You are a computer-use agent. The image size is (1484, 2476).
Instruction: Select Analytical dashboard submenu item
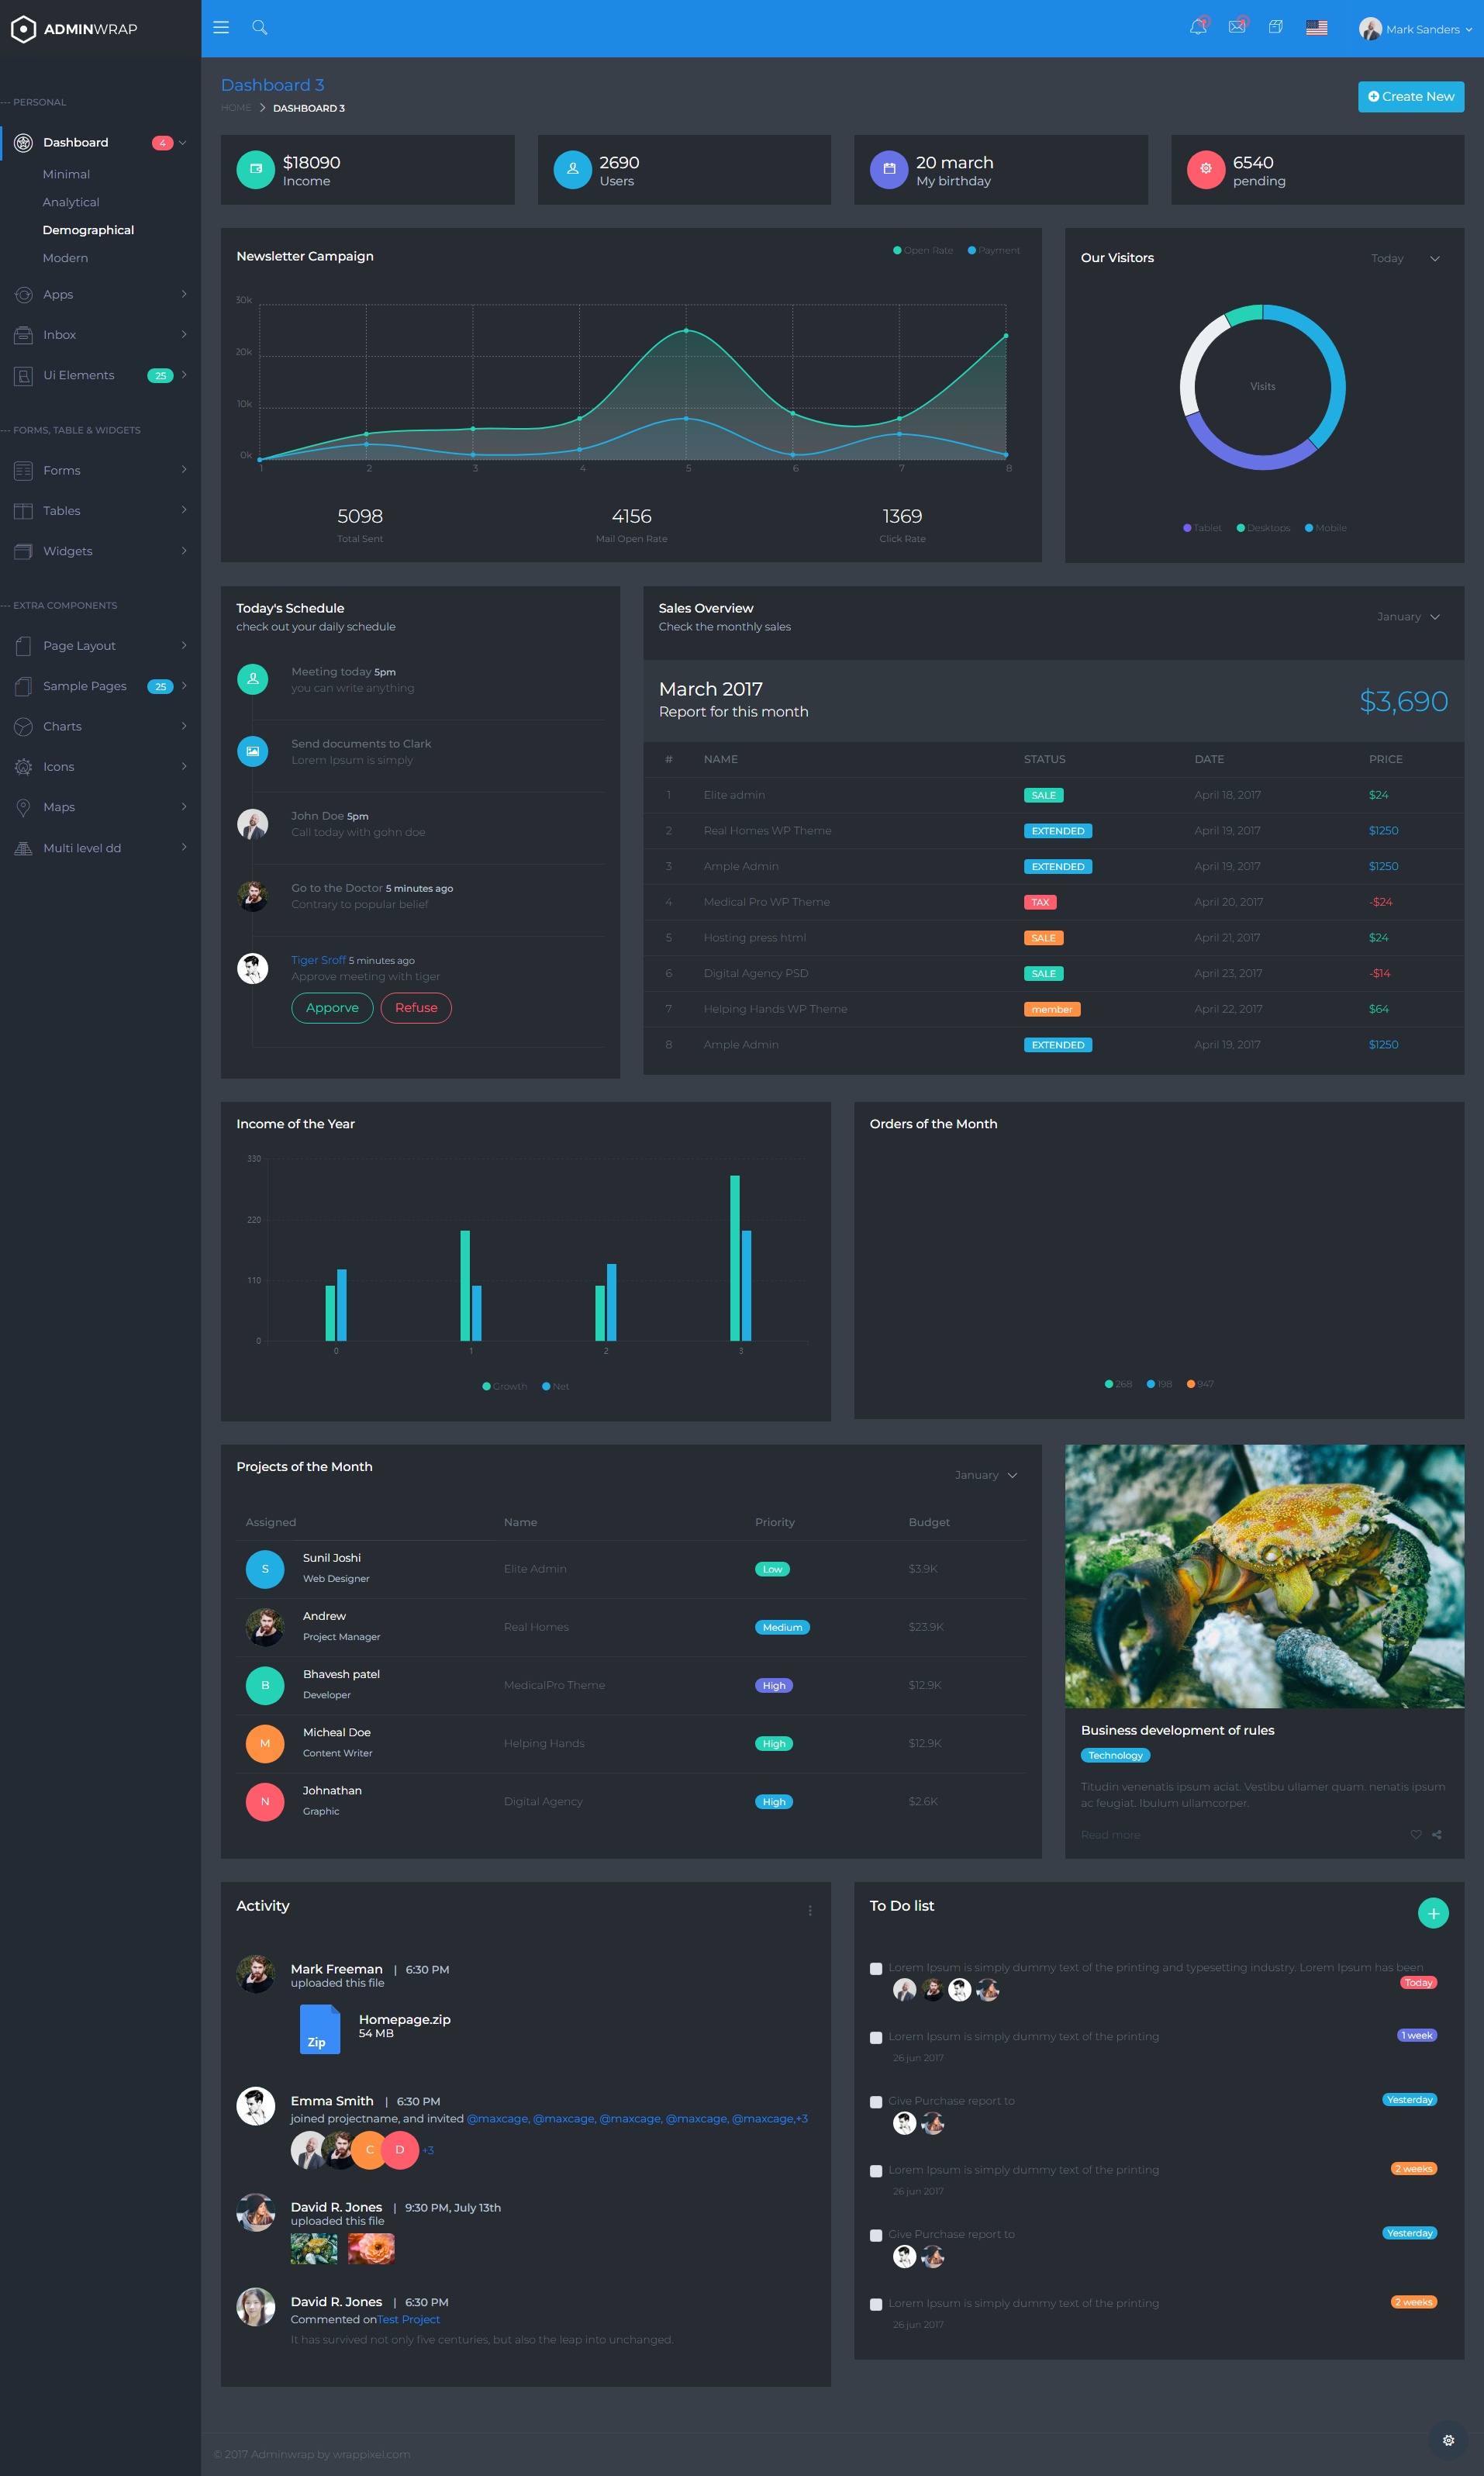coord(71,202)
